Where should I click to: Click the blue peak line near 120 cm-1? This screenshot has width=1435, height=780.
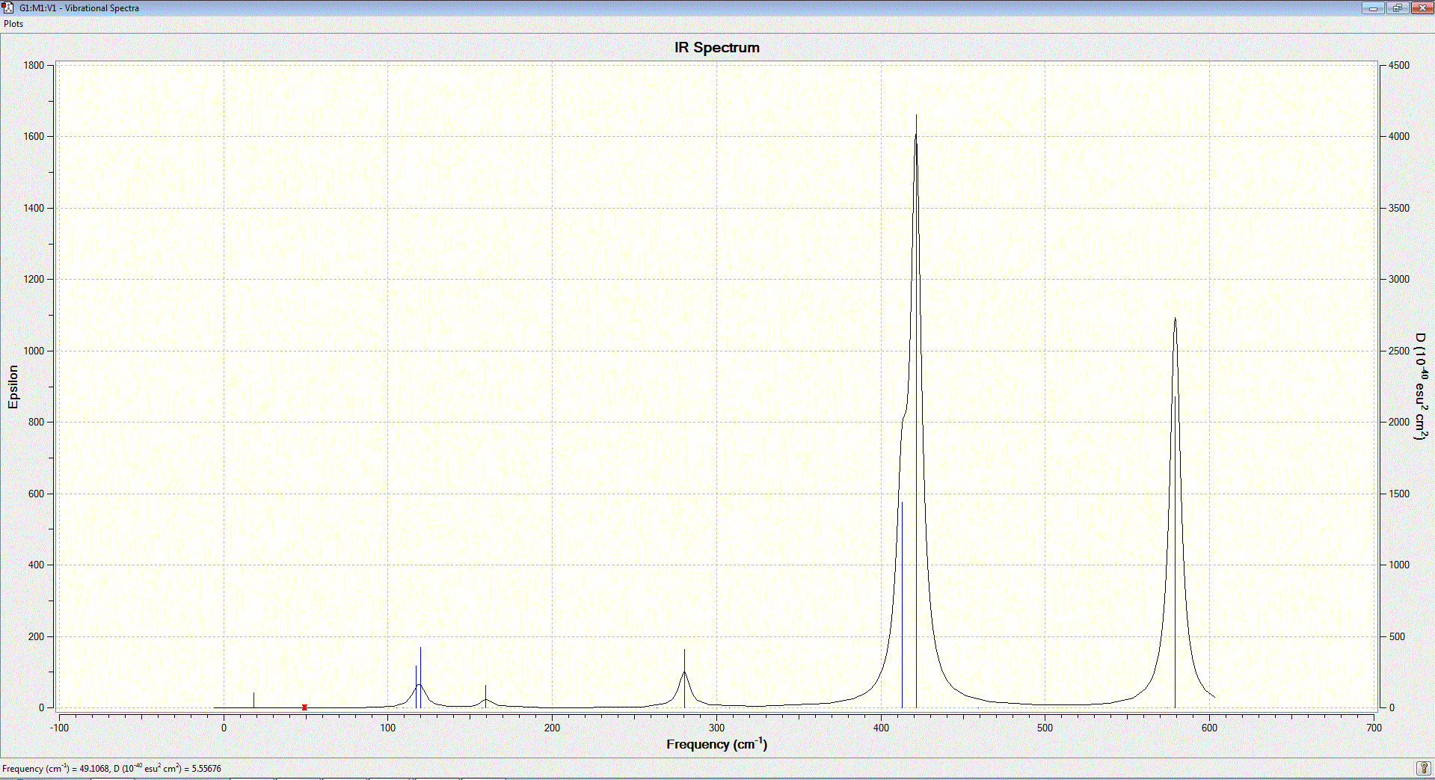pos(420,677)
